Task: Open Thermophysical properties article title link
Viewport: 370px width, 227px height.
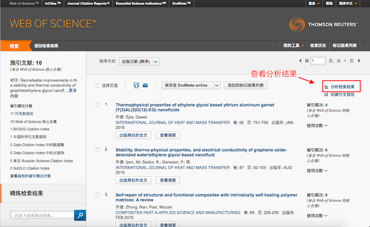Action: [x=195, y=107]
